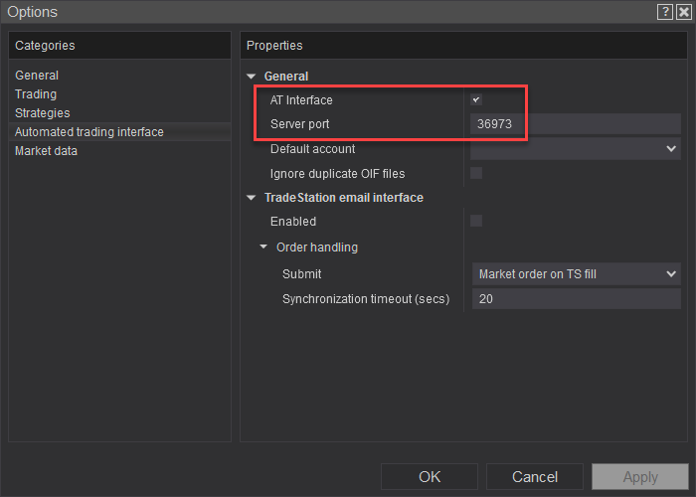Open the Default account dropdown
Screen dimensions: 696x497
point(575,149)
